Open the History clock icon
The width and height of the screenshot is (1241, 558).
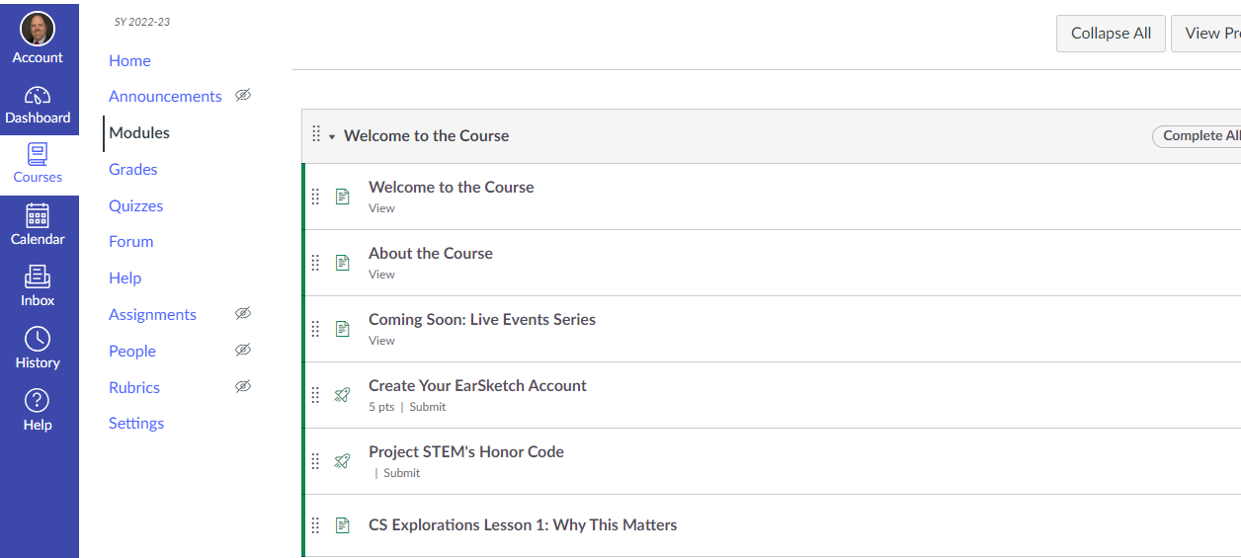[38, 340]
